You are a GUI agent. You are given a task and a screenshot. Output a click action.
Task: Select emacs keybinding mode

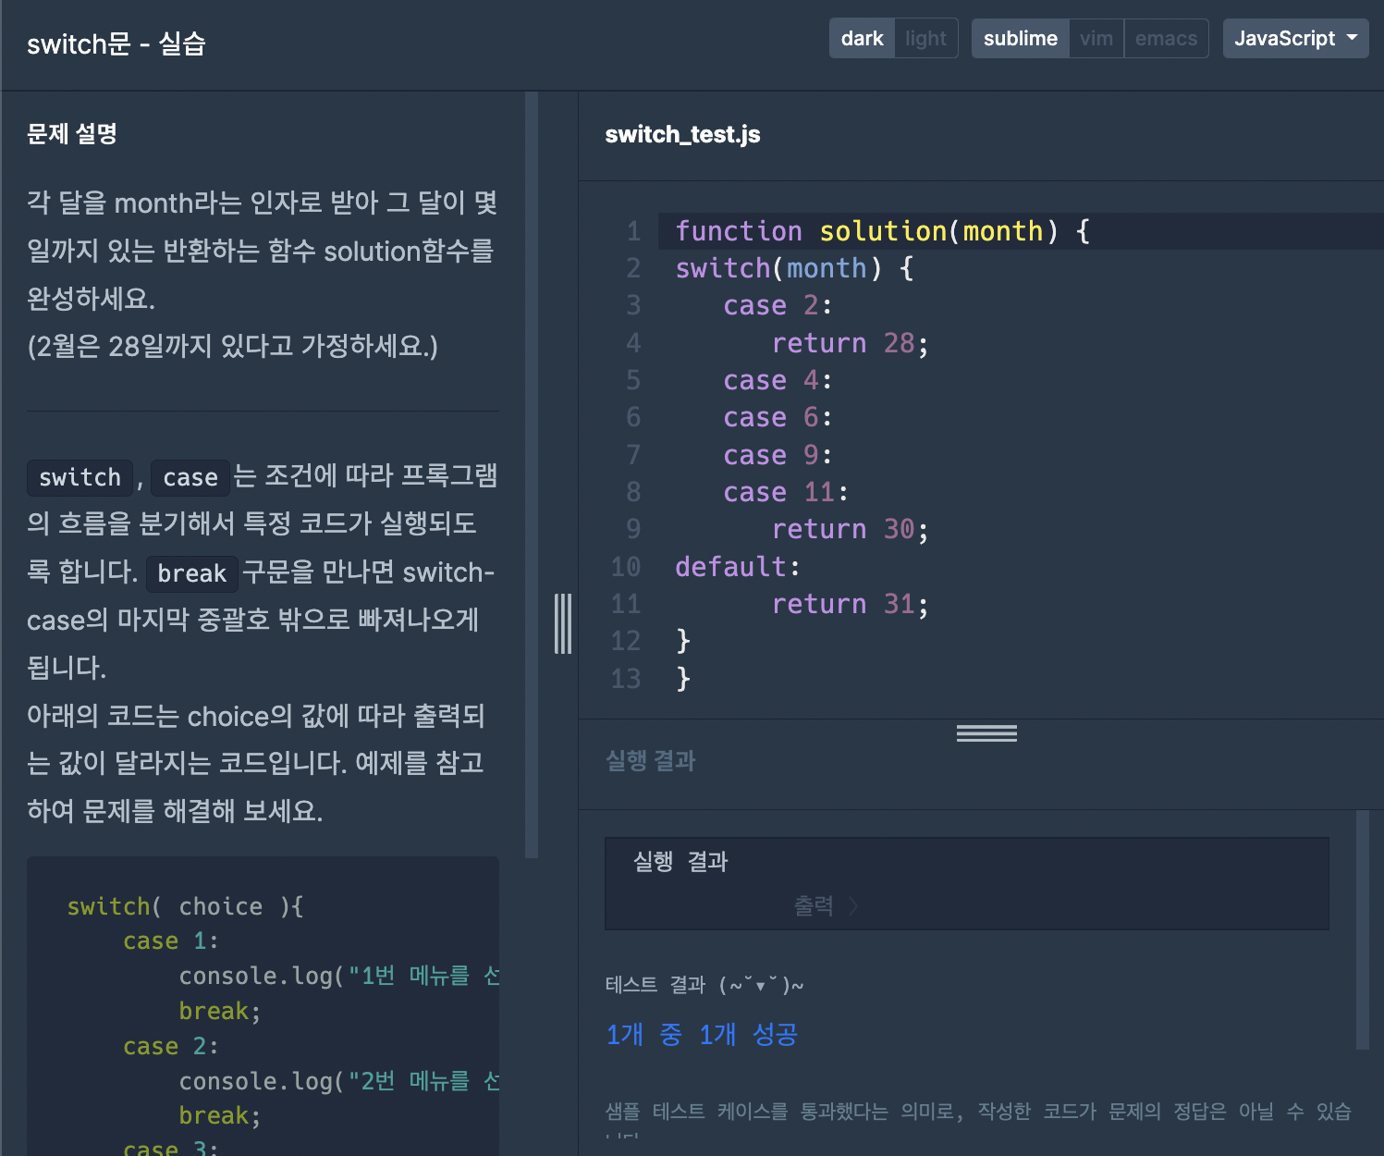(1166, 39)
